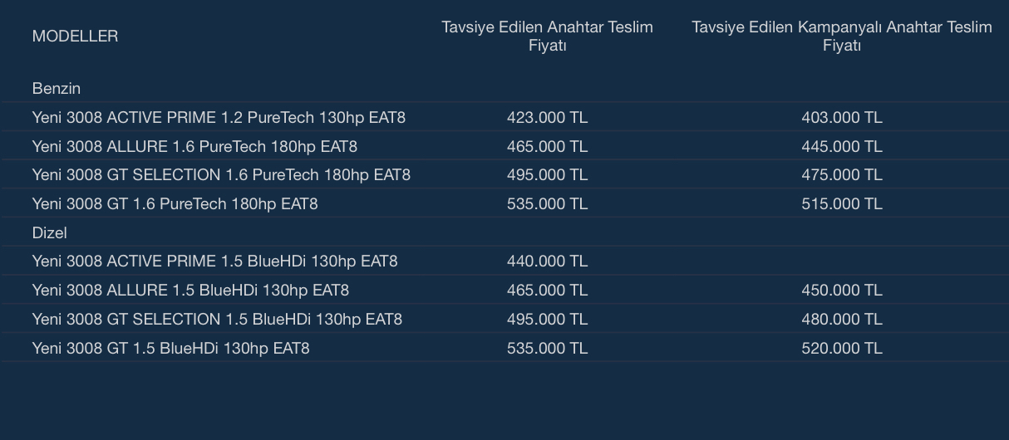This screenshot has width=1009, height=440.
Task: Select the Tavsiye Edilen Anahtar Teslim Fiyatı header
Action: click(x=547, y=36)
